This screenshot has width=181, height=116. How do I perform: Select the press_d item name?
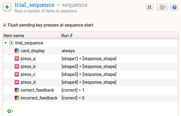(28, 82)
